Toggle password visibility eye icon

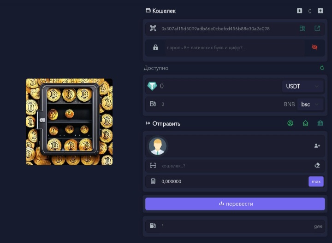(314, 47)
